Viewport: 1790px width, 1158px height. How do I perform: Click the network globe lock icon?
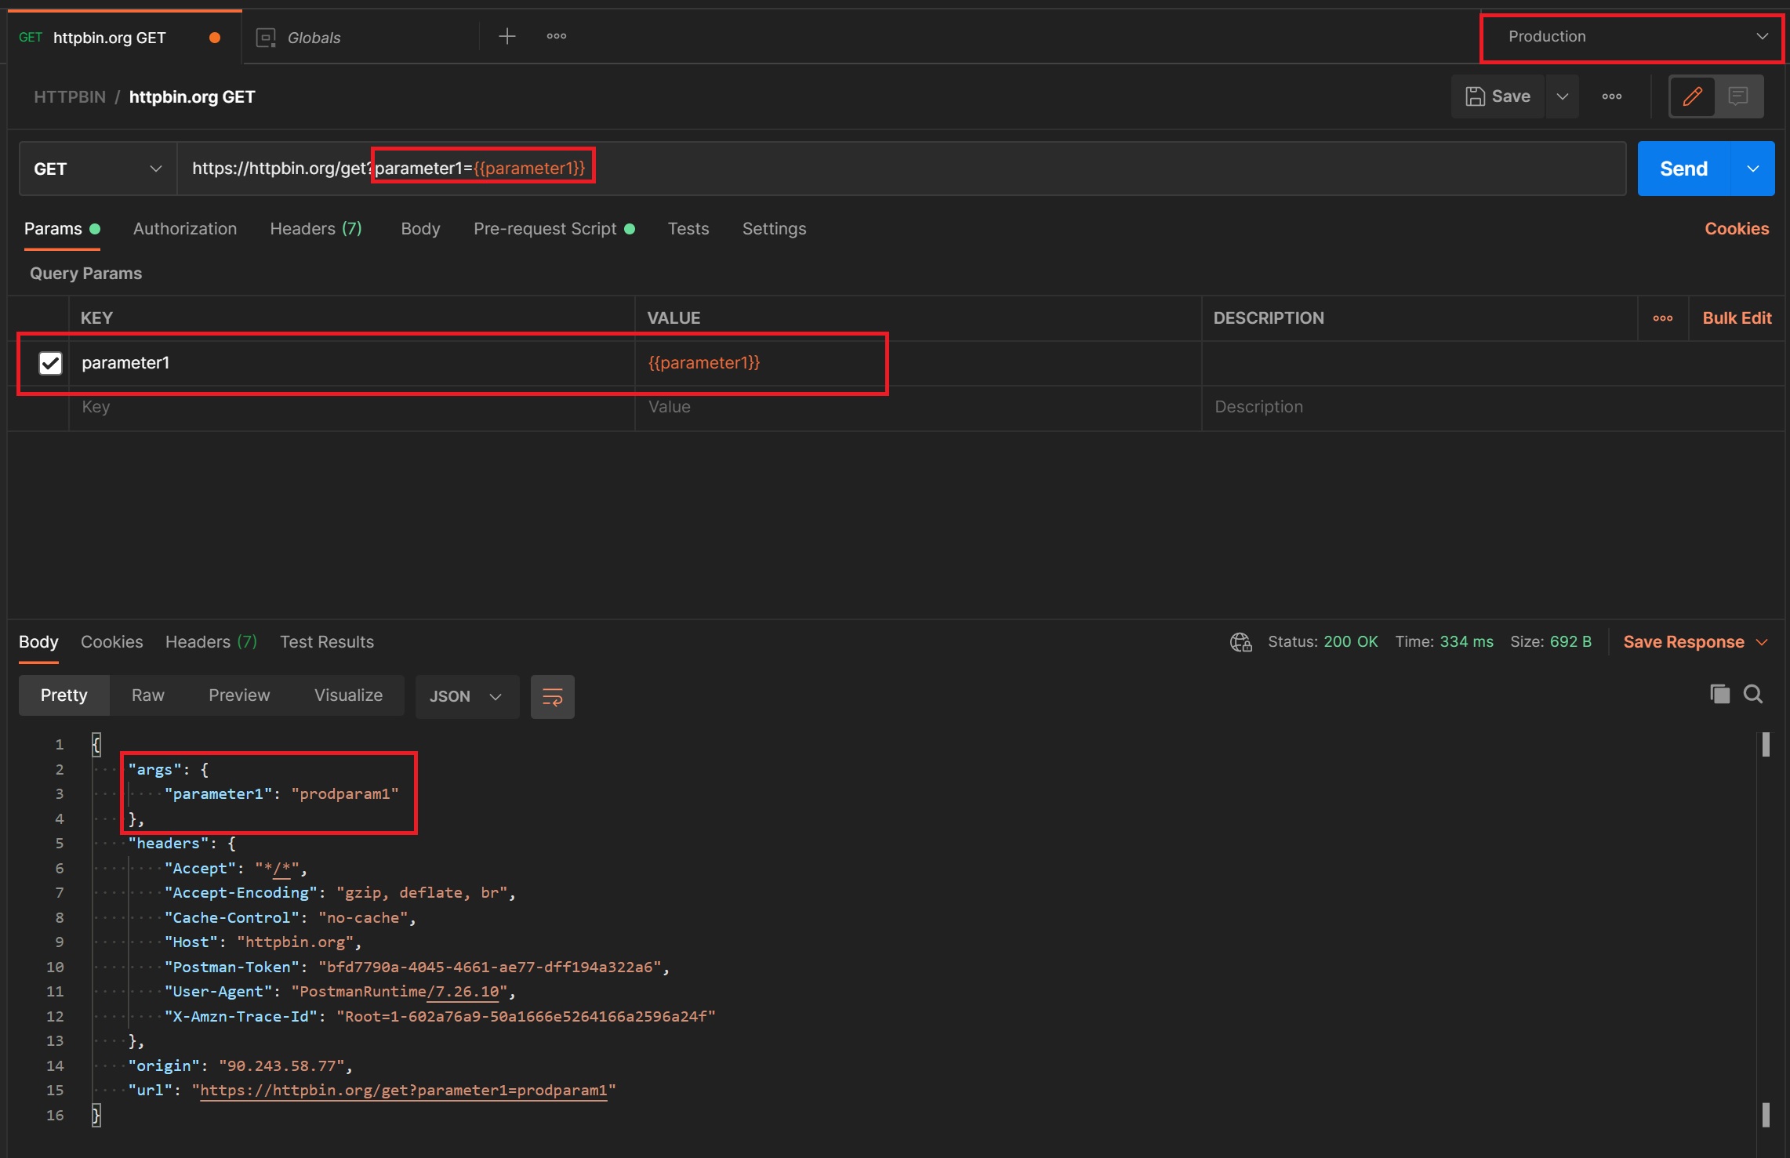pyautogui.click(x=1240, y=642)
